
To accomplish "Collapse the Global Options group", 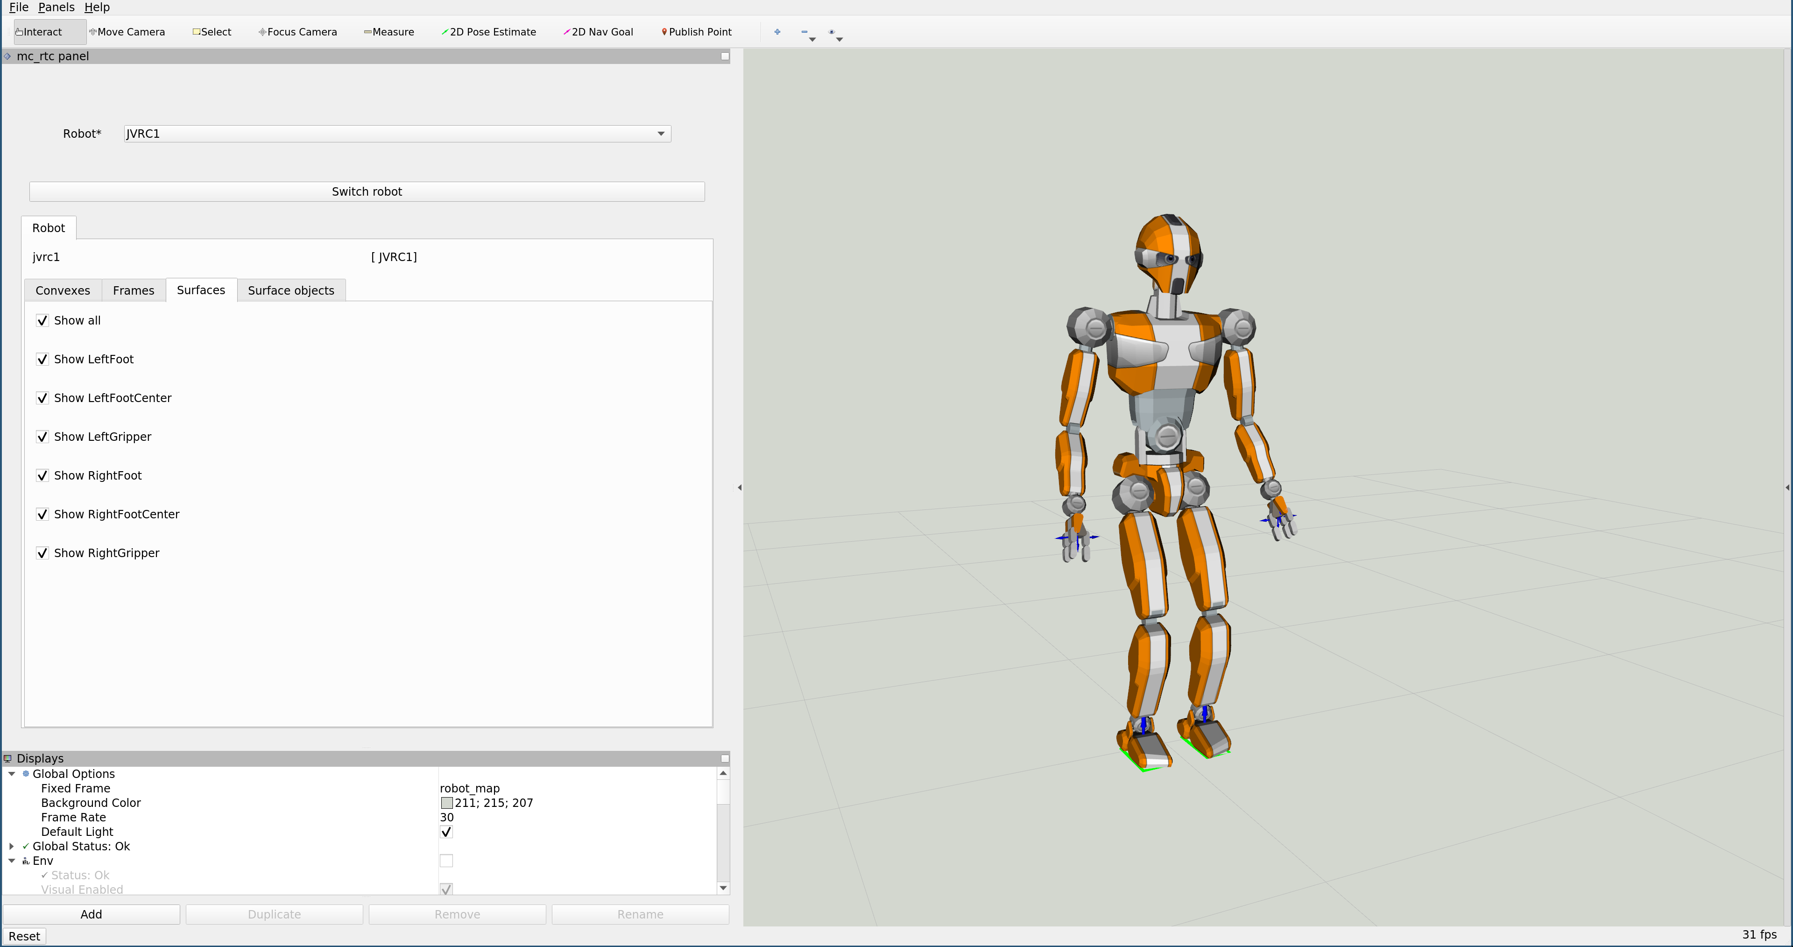I will click(11, 774).
